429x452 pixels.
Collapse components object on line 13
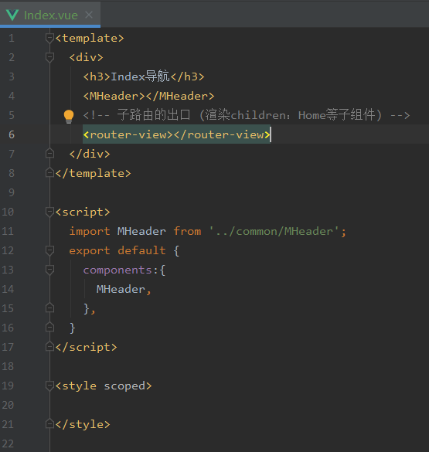pyautogui.click(x=49, y=270)
